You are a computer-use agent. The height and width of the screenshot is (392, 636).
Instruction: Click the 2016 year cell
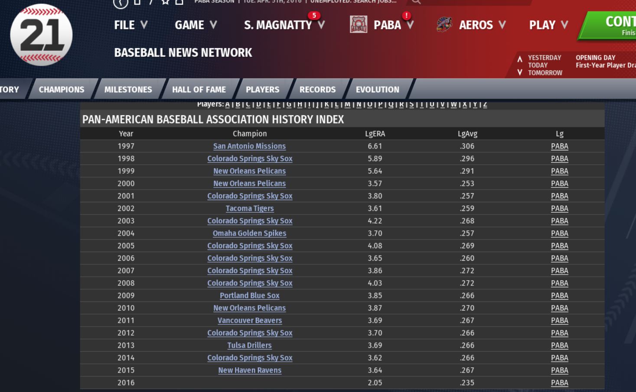pos(126,383)
